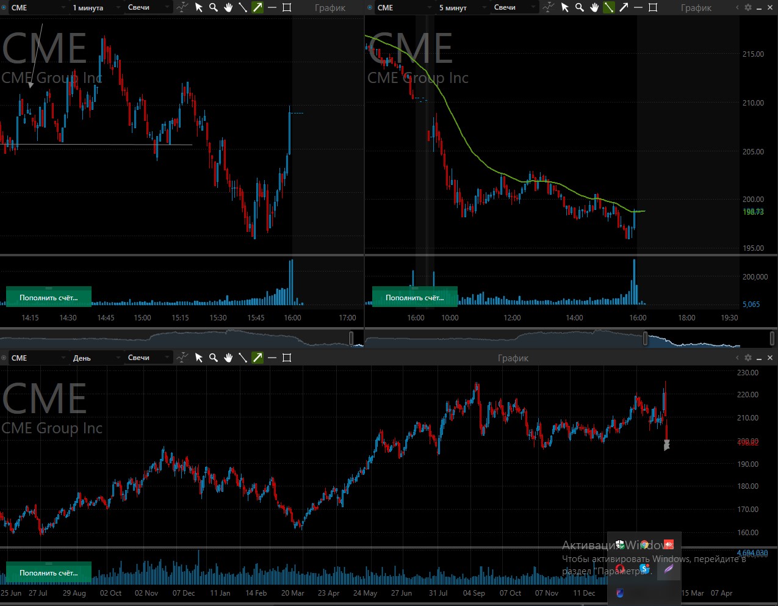Activate magnifier zoom tool in 1 минута chart

pos(214,7)
